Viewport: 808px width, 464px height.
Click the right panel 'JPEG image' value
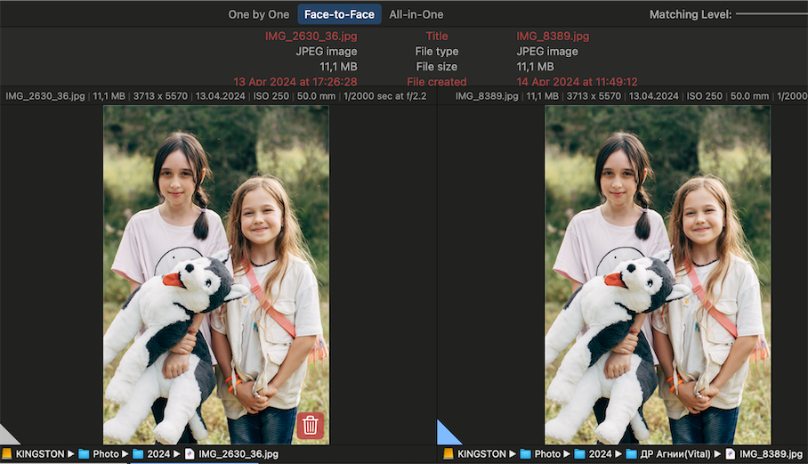(x=547, y=51)
